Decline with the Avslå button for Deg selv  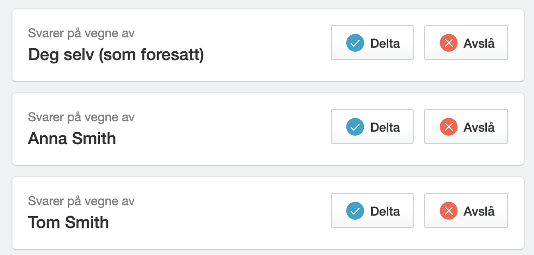point(466,42)
